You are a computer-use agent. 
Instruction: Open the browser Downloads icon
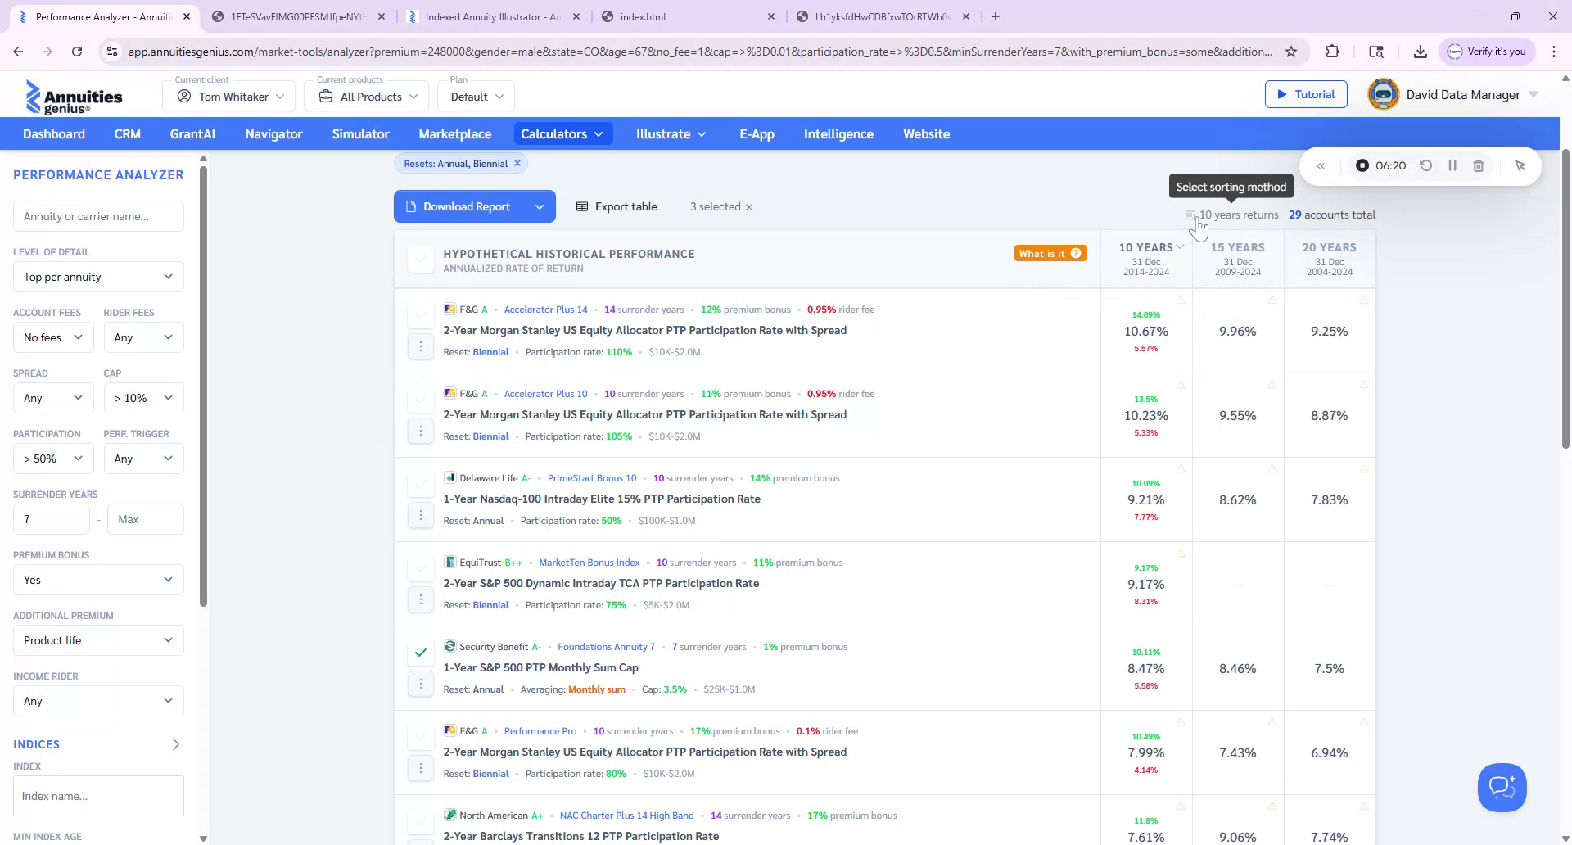[x=1420, y=51]
